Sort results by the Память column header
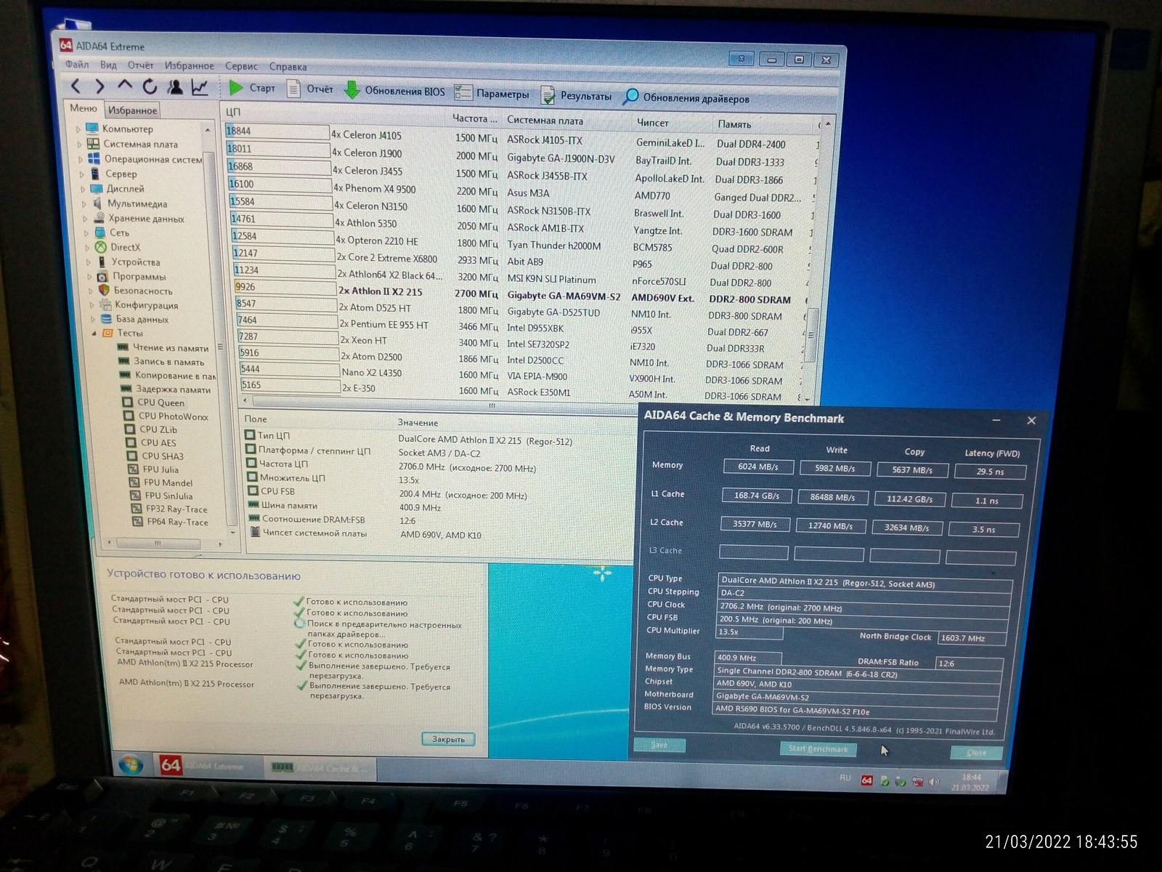The height and width of the screenshot is (872, 1162). pyautogui.click(x=734, y=124)
